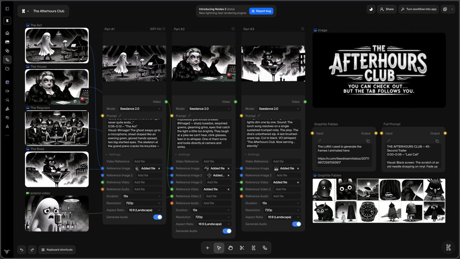Viewport: 460px width, 259px height.
Task: Click Part #1 info icon beside 3371 CU
Action: 164,29
